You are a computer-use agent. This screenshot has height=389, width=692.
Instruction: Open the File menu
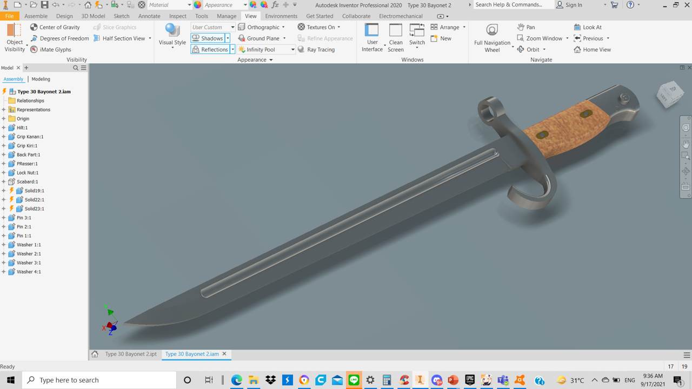coord(9,16)
